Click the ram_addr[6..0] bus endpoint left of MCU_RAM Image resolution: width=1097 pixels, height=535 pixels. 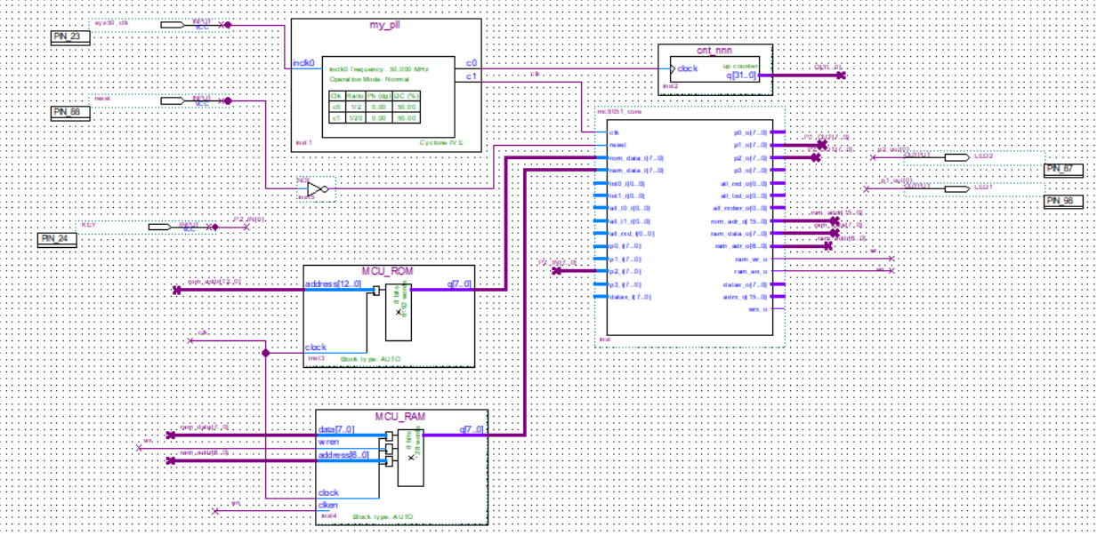171,460
